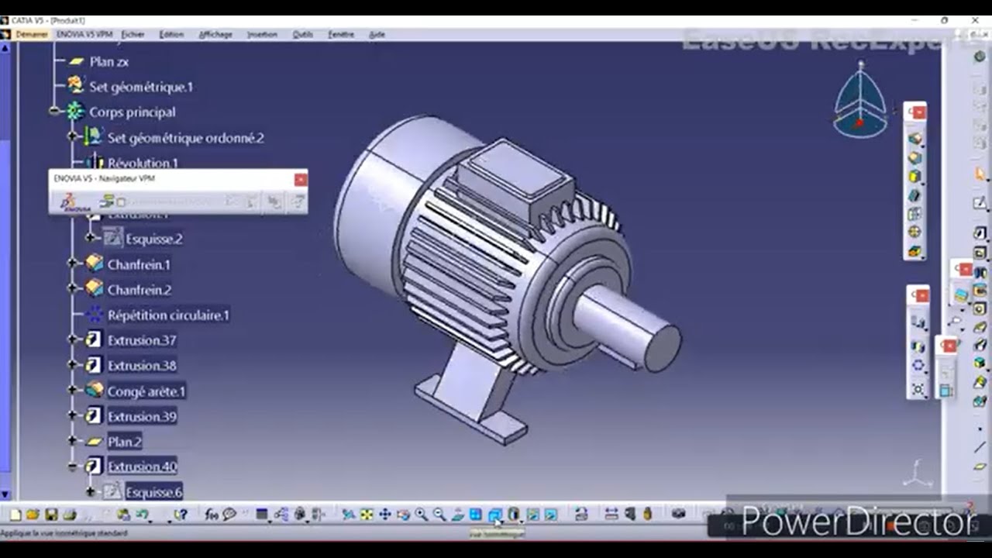Viewport: 992px width, 558px height.
Task: Click the Undo arrow icon
Action: [x=142, y=514]
